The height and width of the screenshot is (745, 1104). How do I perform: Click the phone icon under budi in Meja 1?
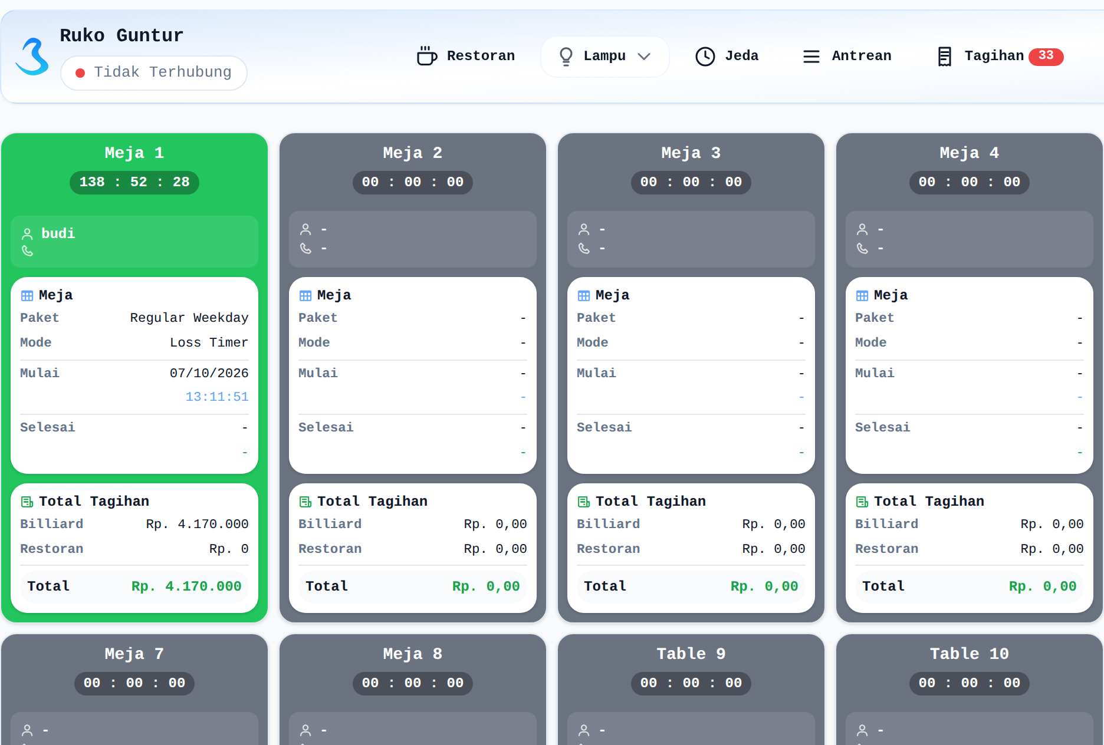point(27,251)
